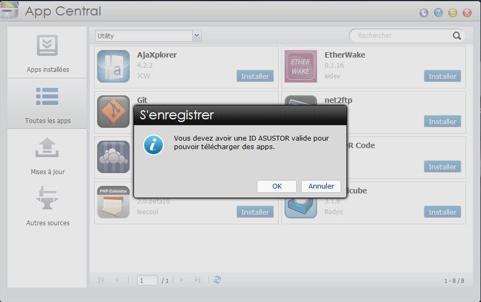Image resolution: width=481 pixels, height=302 pixels.
Task: Click the magnifying glass search icon
Action: tap(457, 36)
